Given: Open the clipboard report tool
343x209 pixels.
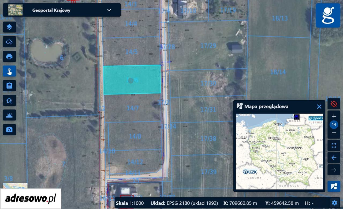Looking at the screenshot, I should 9,86.
